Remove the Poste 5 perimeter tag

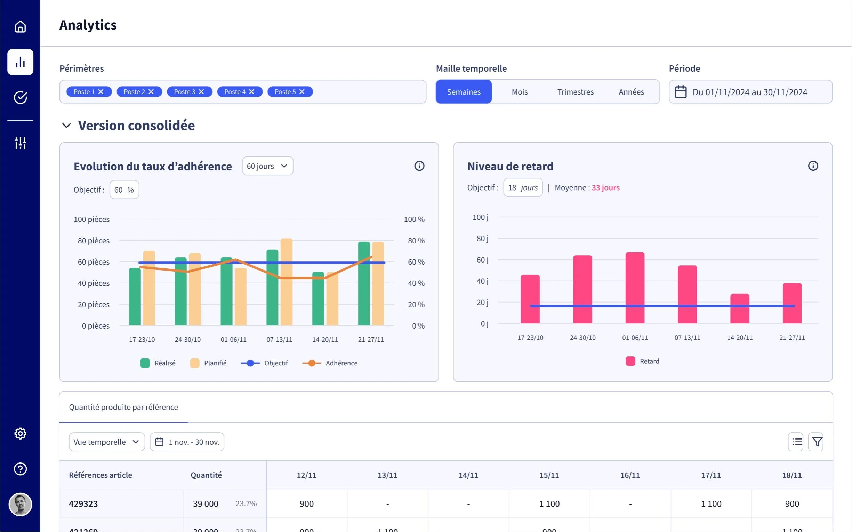[302, 92]
